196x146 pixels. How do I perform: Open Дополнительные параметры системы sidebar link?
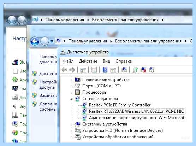(48, 106)
